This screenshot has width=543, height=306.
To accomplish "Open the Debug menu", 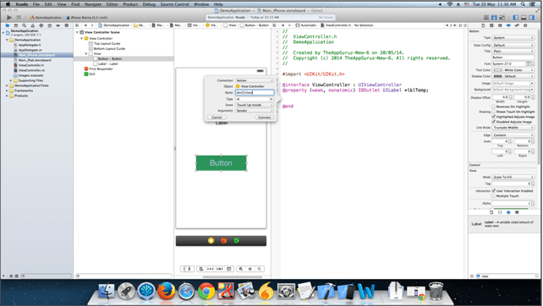I will [149, 4].
